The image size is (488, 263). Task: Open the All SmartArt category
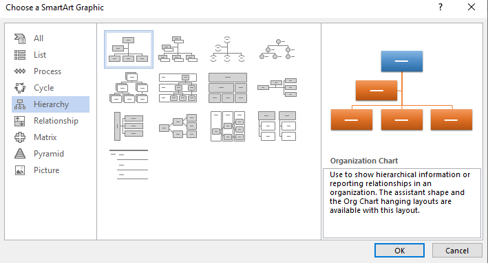51,38
